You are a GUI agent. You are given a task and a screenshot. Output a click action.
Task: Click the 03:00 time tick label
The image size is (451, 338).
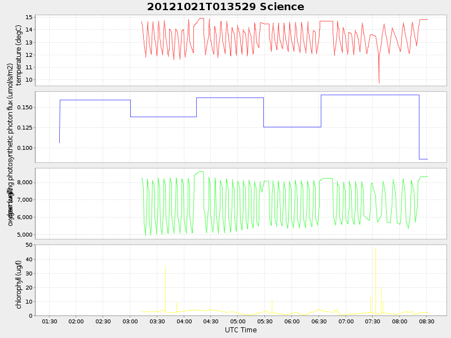pos(130,321)
